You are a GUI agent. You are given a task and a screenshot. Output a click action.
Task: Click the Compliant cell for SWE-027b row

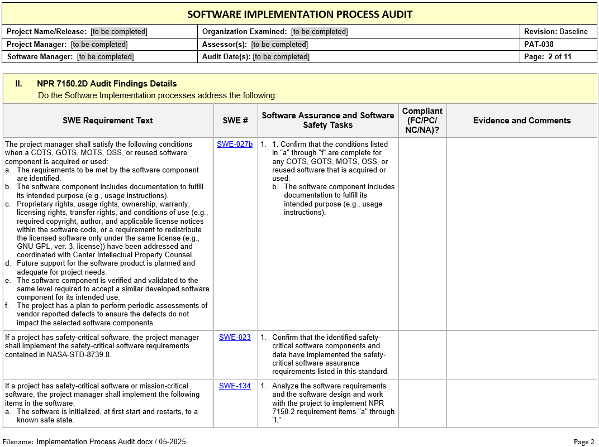click(x=422, y=233)
